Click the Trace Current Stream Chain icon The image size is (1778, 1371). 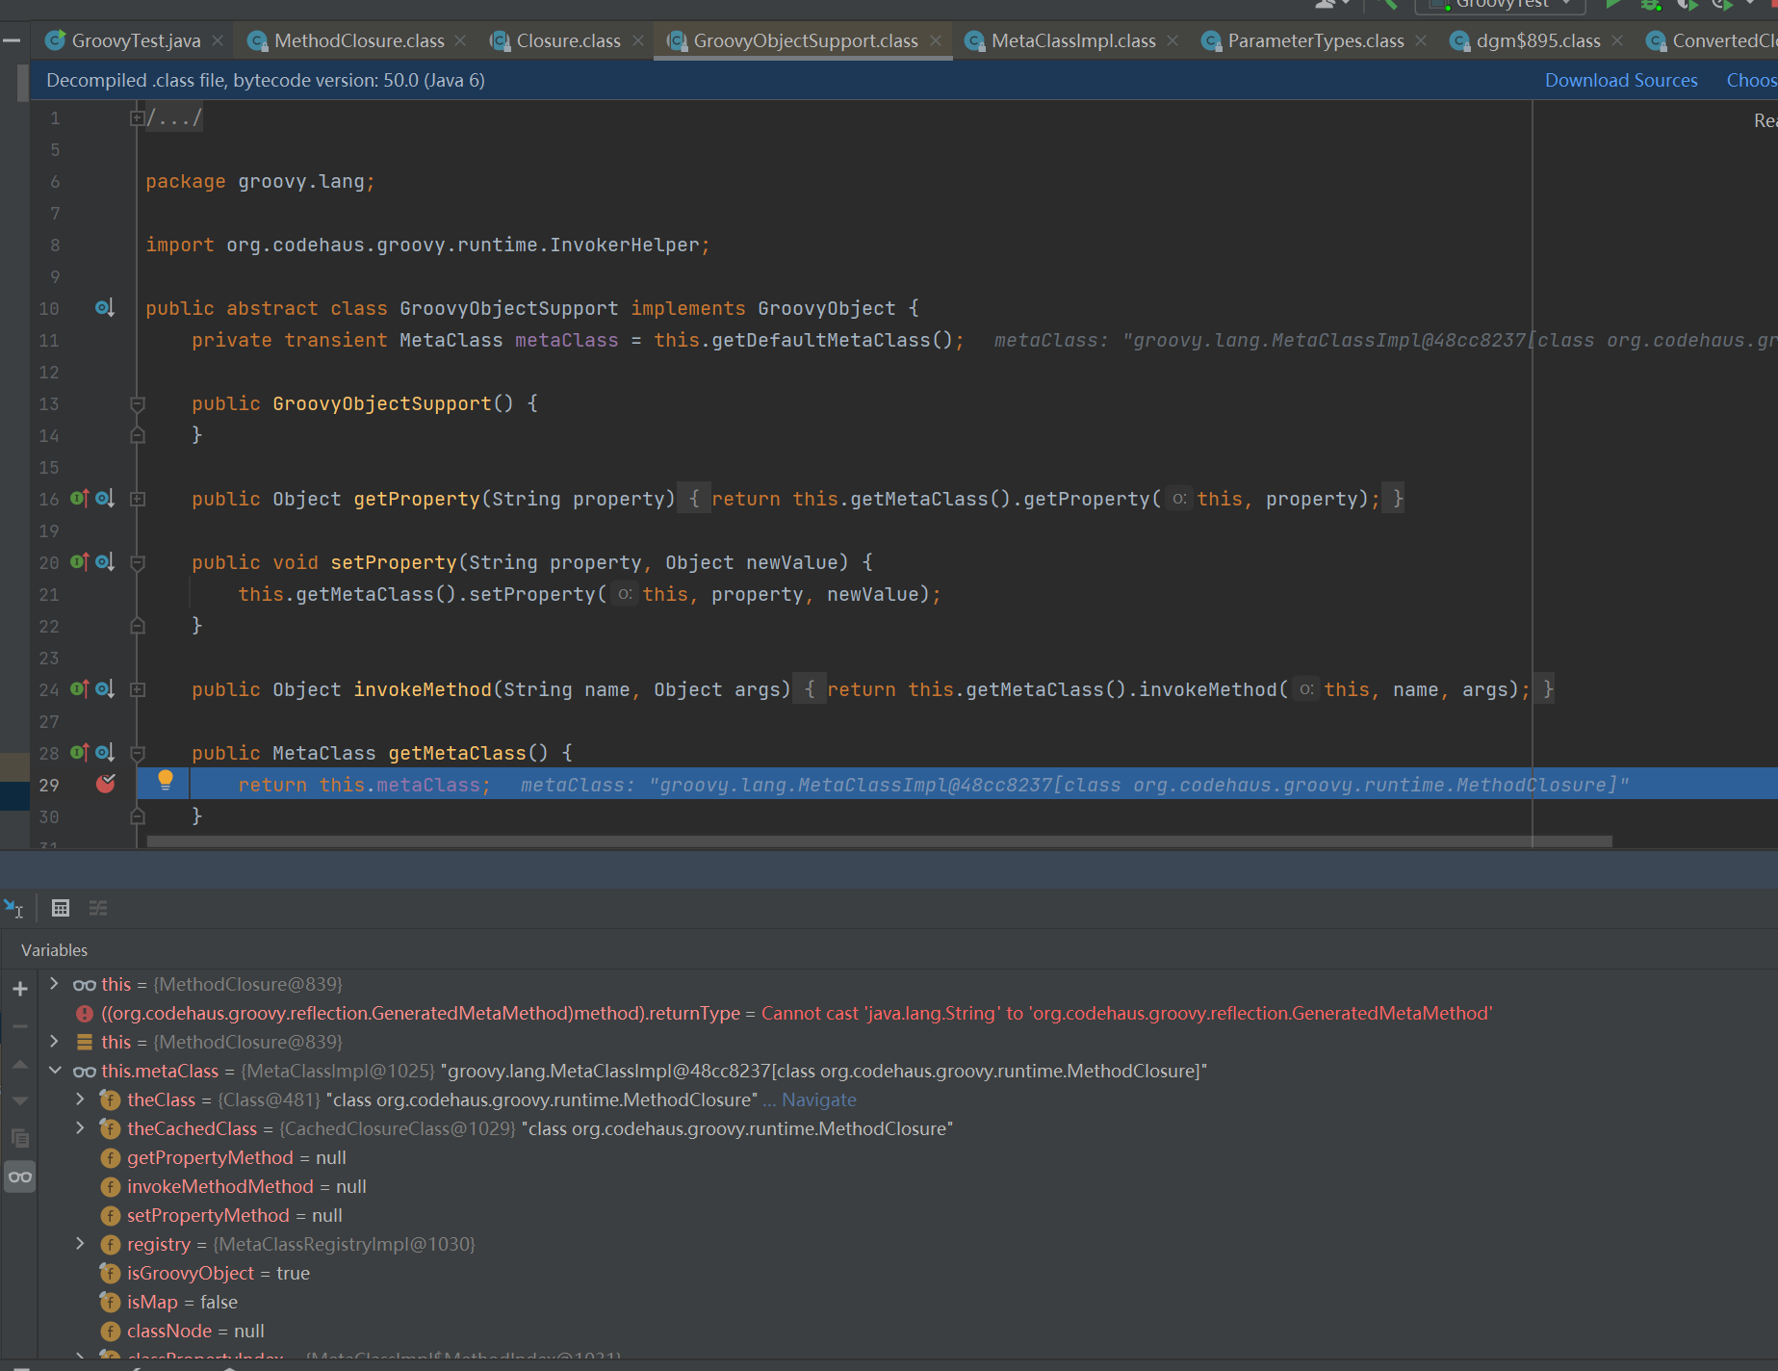(x=98, y=908)
